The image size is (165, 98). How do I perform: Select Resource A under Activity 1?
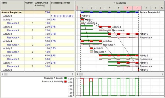13,23
